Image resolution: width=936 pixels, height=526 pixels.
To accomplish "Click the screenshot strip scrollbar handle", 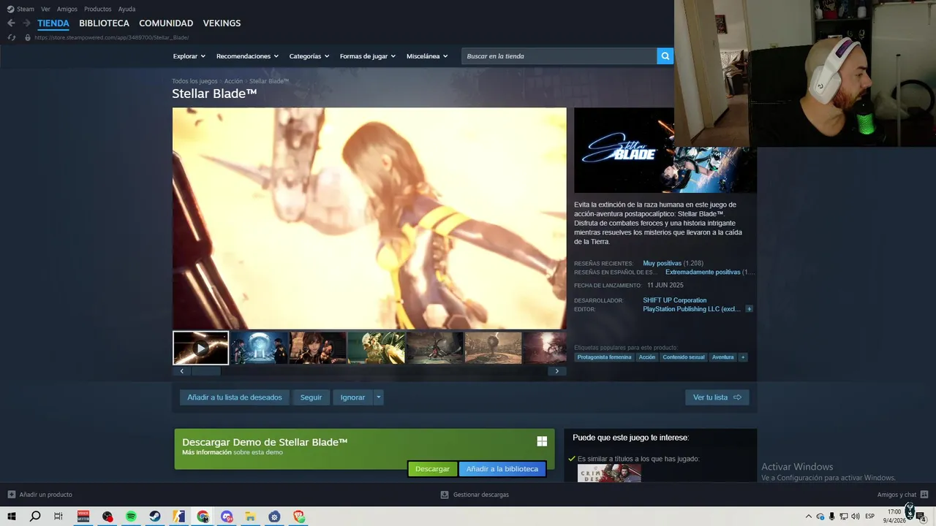I will tap(205, 371).
